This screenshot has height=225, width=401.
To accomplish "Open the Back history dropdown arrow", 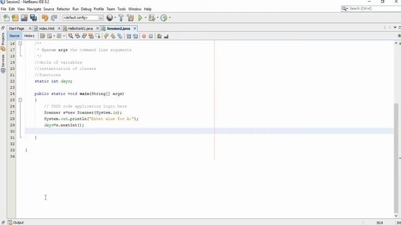I will [x=54, y=36].
